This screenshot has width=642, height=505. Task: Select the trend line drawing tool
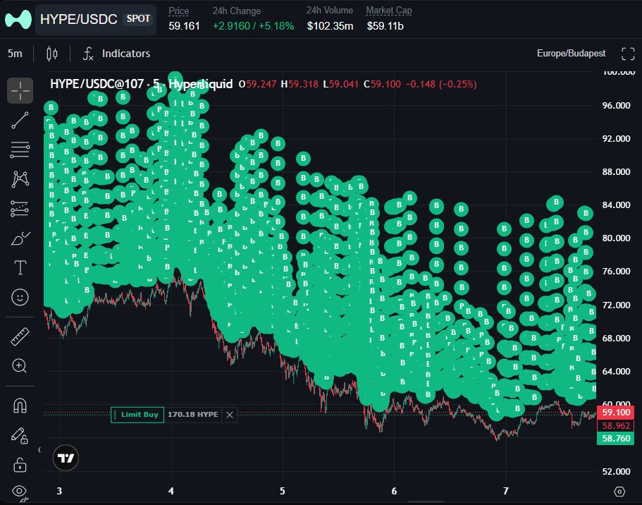[20, 120]
